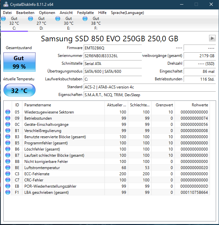The height and width of the screenshot is (225, 219).
Task: Open the Festplatte menu
Action: (85, 13)
